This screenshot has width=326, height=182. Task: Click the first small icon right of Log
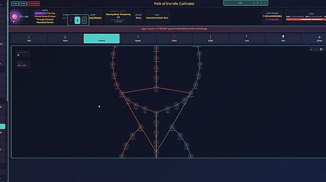[254, 3]
